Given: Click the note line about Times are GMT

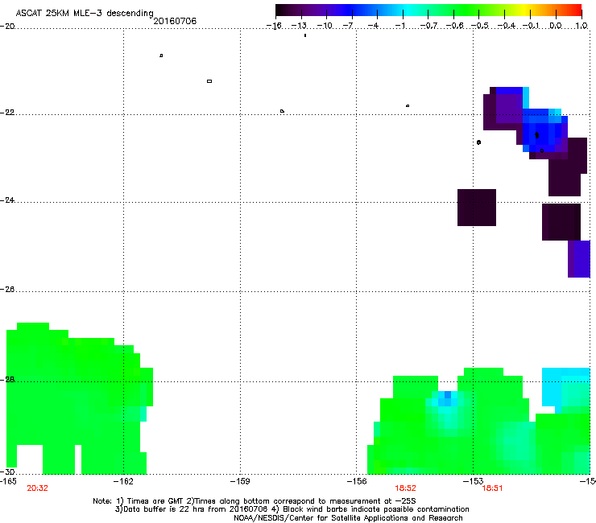Looking at the screenshot, I should pos(255,501).
